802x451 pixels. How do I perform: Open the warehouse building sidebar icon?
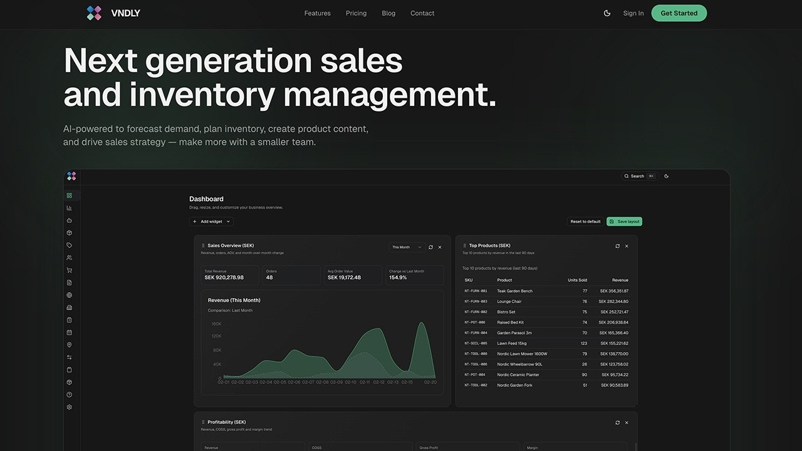coord(70,308)
